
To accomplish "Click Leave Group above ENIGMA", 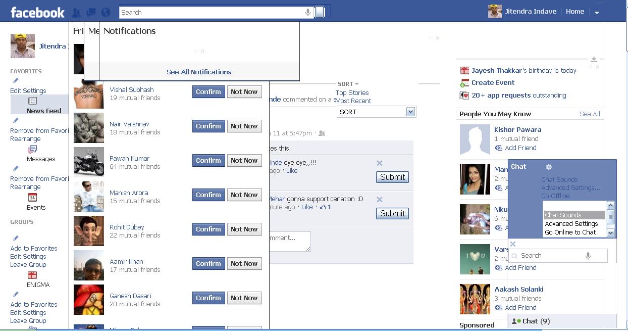I will tap(28, 265).
